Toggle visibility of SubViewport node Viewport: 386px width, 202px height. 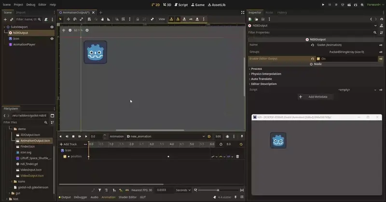pos(52,27)
